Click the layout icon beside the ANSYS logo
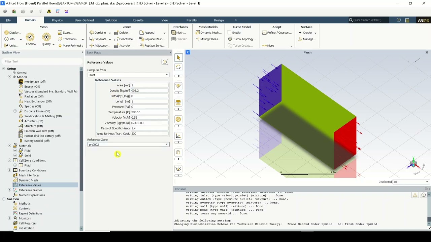 (x=407, y=20)
